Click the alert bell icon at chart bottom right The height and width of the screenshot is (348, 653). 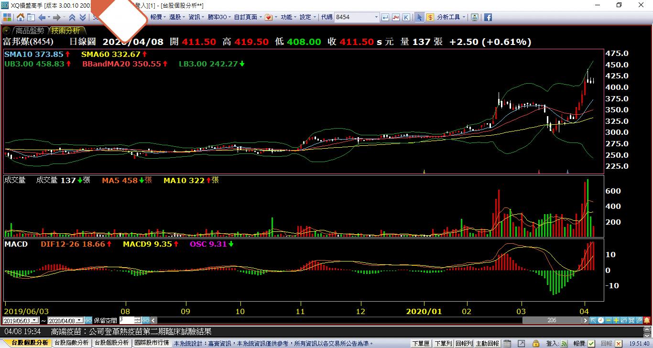646,320
